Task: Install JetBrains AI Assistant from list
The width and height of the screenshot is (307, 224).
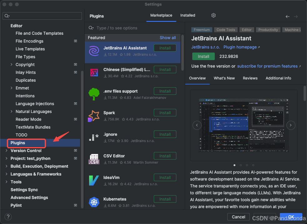Action: click(x=165, y=48)
